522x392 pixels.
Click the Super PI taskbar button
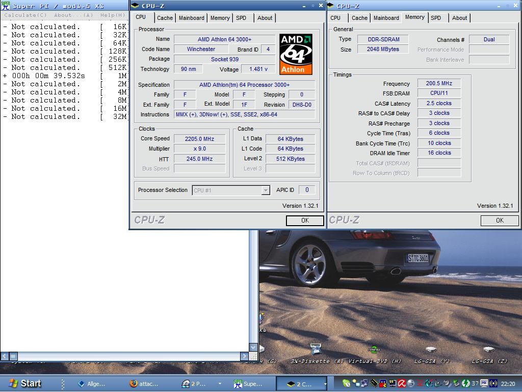coord(248,384)
